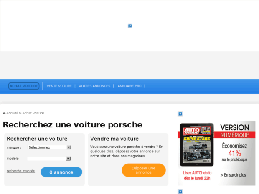Click the Économisez 41% text in ad
The height and width of the screenshot is (194, 259).
(x=234, y=149)
